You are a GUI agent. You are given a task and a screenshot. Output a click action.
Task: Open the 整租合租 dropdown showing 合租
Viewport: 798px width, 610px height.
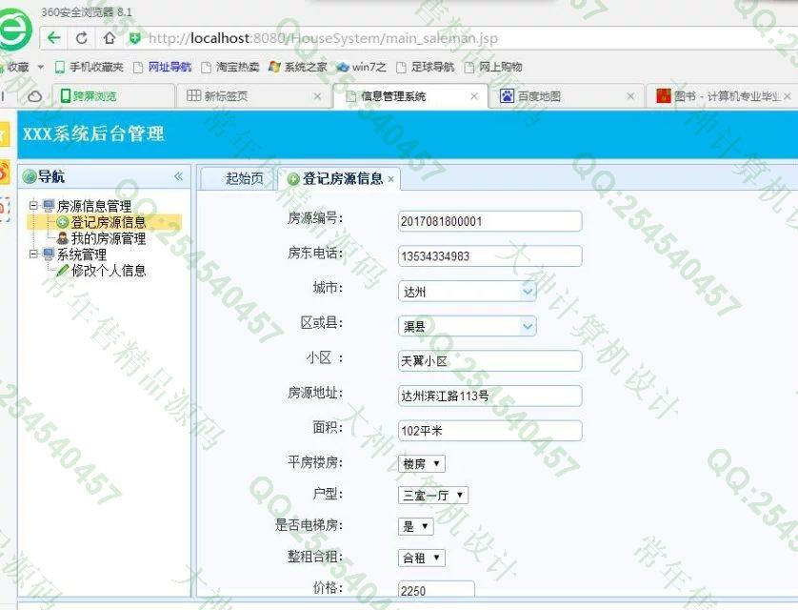pos(422,558)
